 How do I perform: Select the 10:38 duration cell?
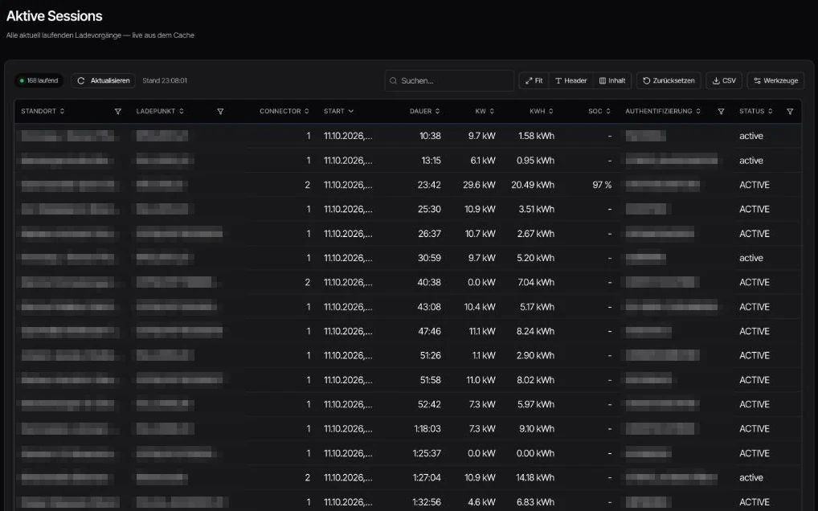pos(430,136)
